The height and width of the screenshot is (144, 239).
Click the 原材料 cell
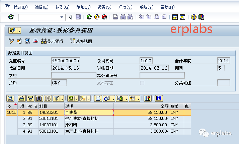point(89,125)
